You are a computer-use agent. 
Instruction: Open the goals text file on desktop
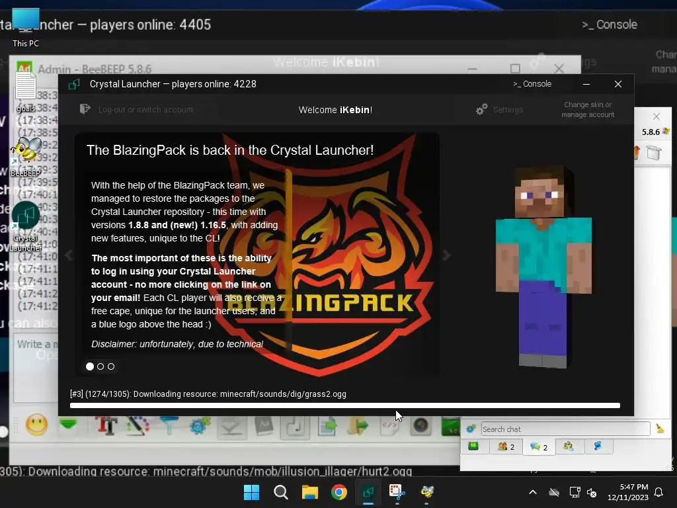pyautogui.click(x=26, y=93)
